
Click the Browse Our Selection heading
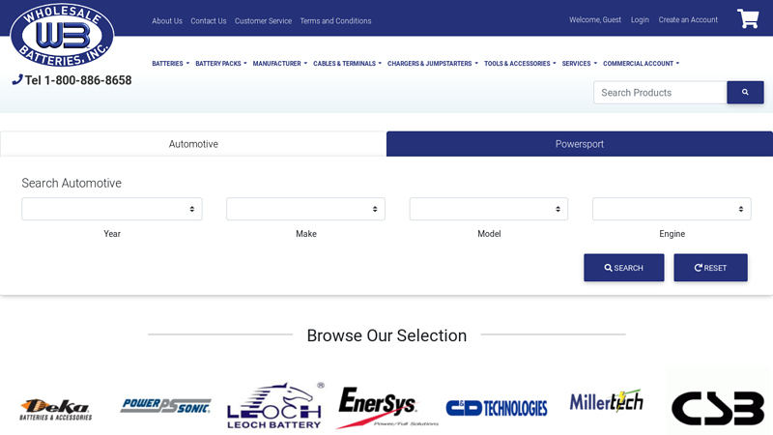[x=386, y=335]
